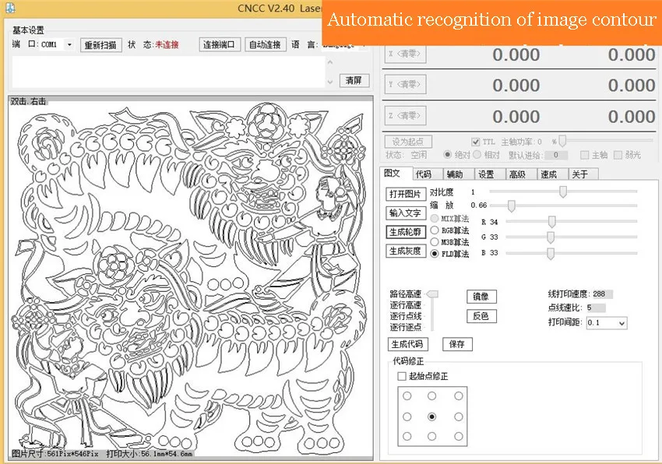Adjust the G 33 channel slider
Image resolution: width=662 pixels, height=464 pixels.
point(551,237)
